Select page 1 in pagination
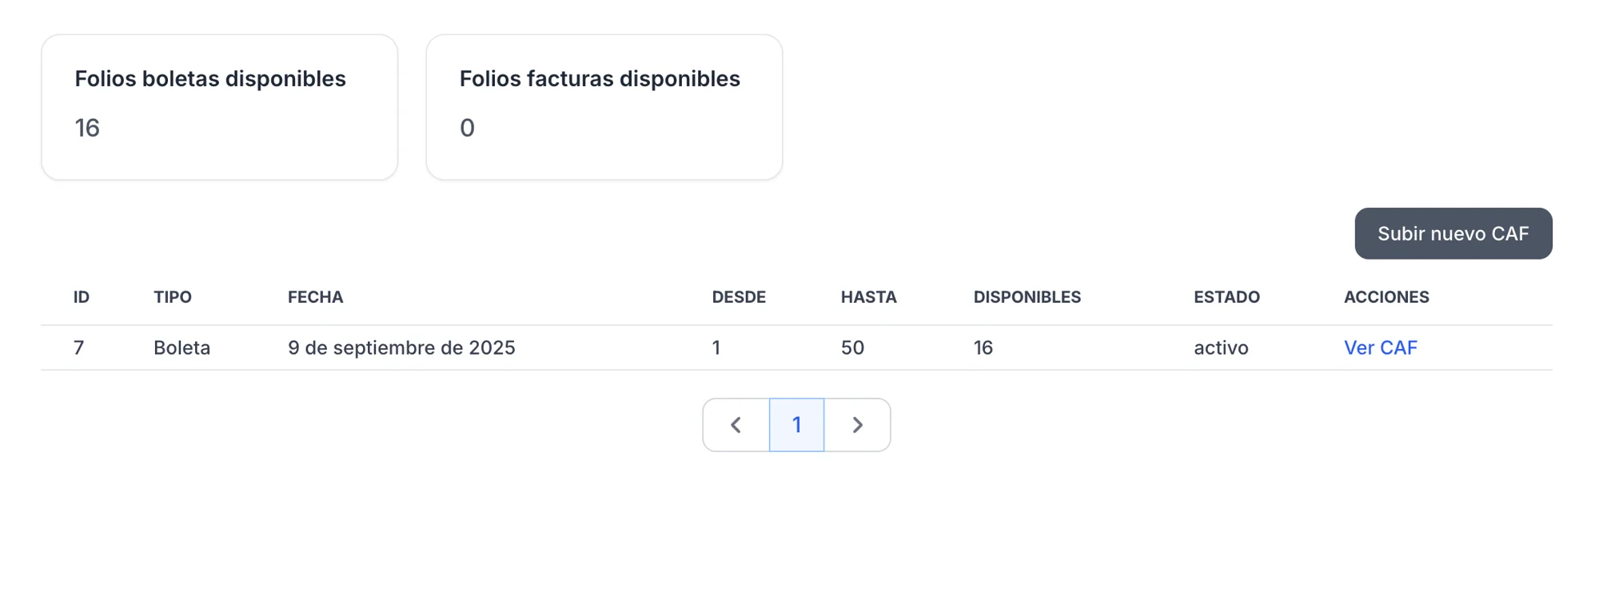Image resolution: width=1599 pixels, height=615 pixels. click(x=796, y=425)
